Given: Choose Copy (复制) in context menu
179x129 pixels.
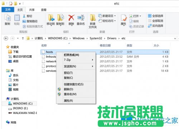Looking at the screenshot, I should point(76,78).
